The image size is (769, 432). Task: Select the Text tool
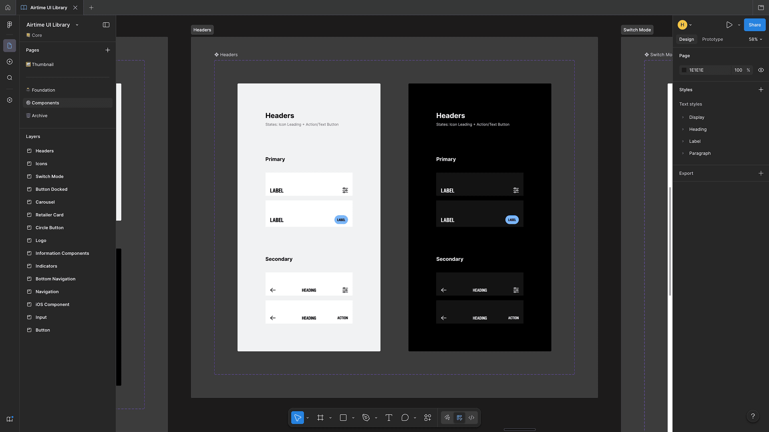coord(388,417)
